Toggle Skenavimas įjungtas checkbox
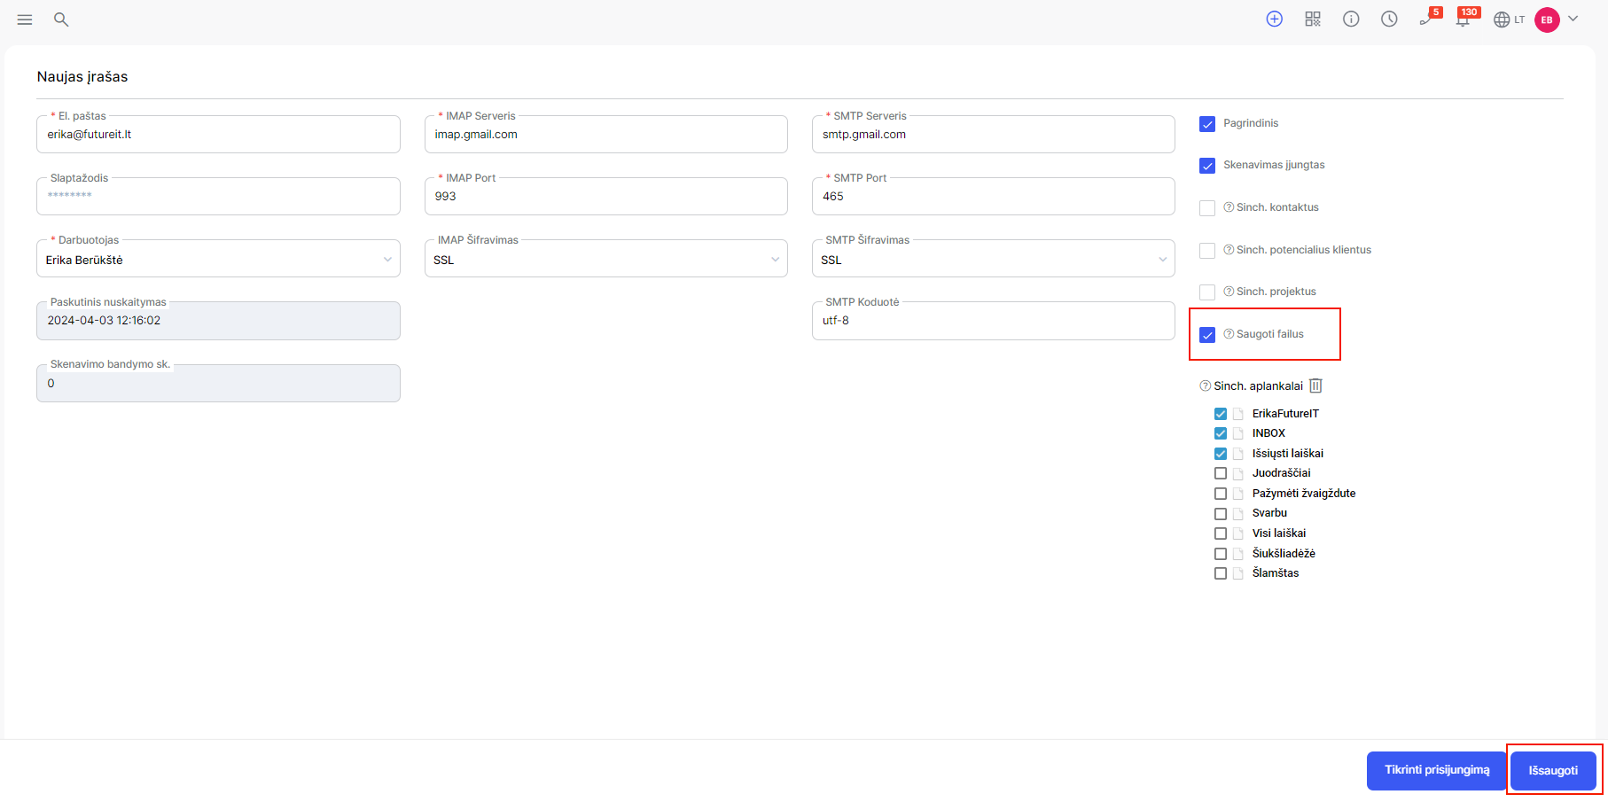Viewport: 1608px width, 802px height. click(1207, 166)
